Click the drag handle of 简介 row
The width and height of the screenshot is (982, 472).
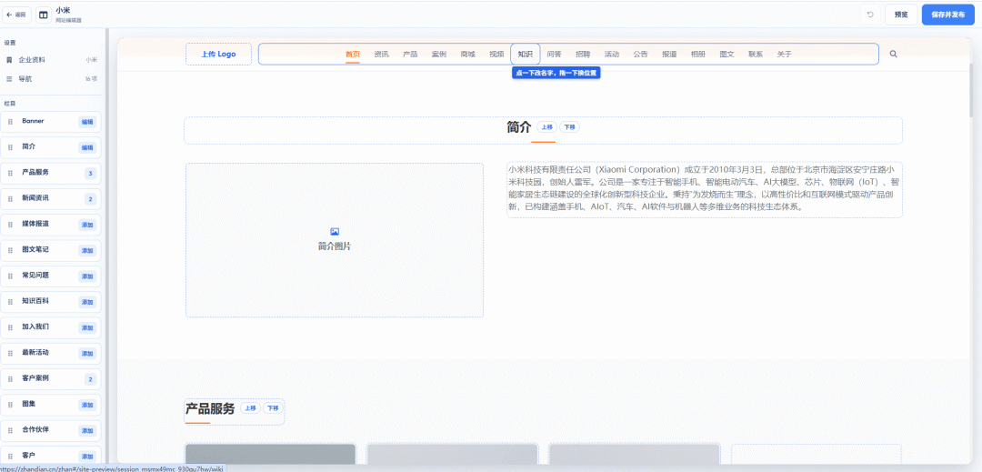click(10, 147)
